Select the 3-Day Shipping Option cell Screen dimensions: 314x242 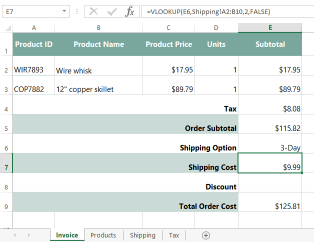point(270,148)
